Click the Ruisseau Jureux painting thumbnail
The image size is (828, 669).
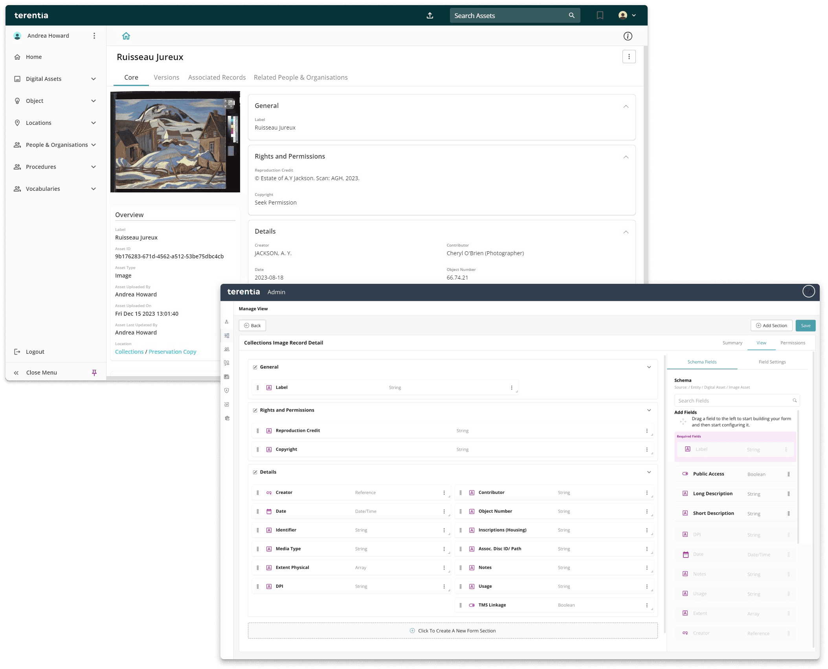point(175,142)
